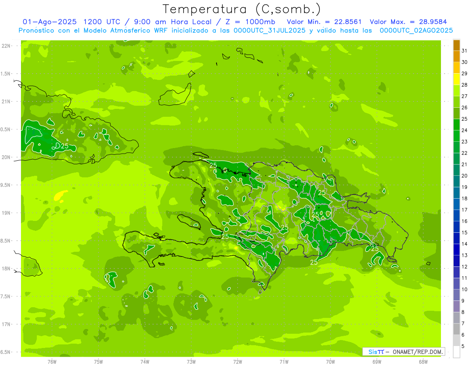Pick the dark blue swatch between legend values 13 and 14
This screenshot has width=475, height=367.
(456, 250)
